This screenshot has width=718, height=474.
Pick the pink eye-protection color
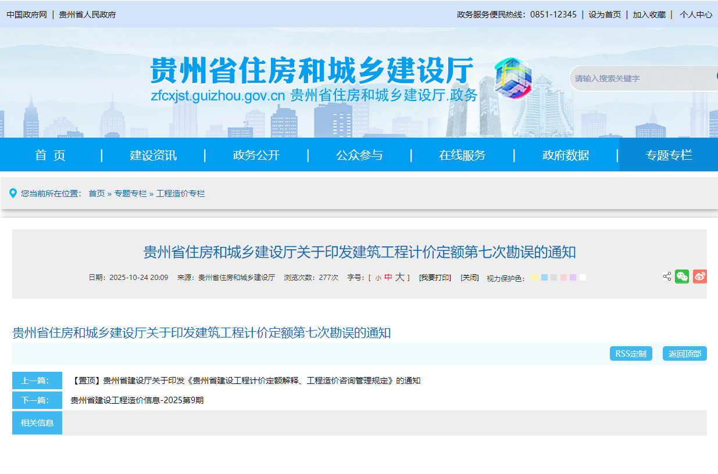[x=563, y=278]
